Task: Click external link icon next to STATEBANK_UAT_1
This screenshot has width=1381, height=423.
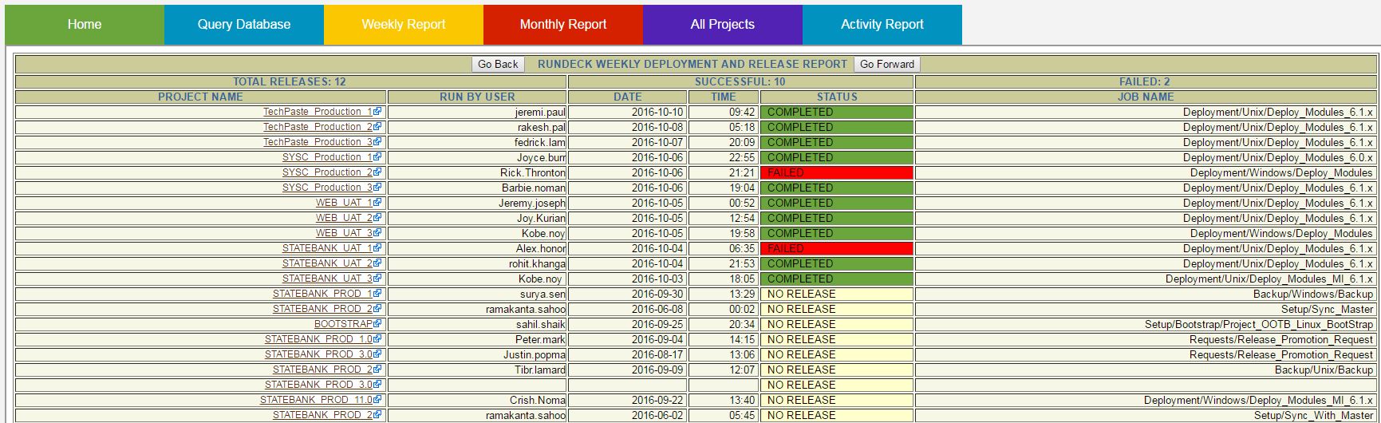Action: 377,248
